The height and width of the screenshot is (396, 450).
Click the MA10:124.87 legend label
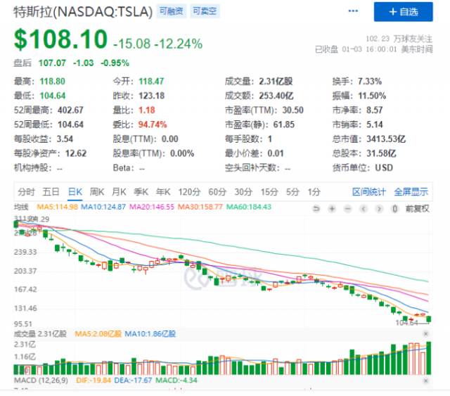(x=103, y=207)
